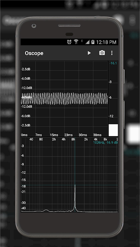Viewport: 140px width, 247px height.
Task: Click the Oscope app title
Action: (x=34, y=53)
